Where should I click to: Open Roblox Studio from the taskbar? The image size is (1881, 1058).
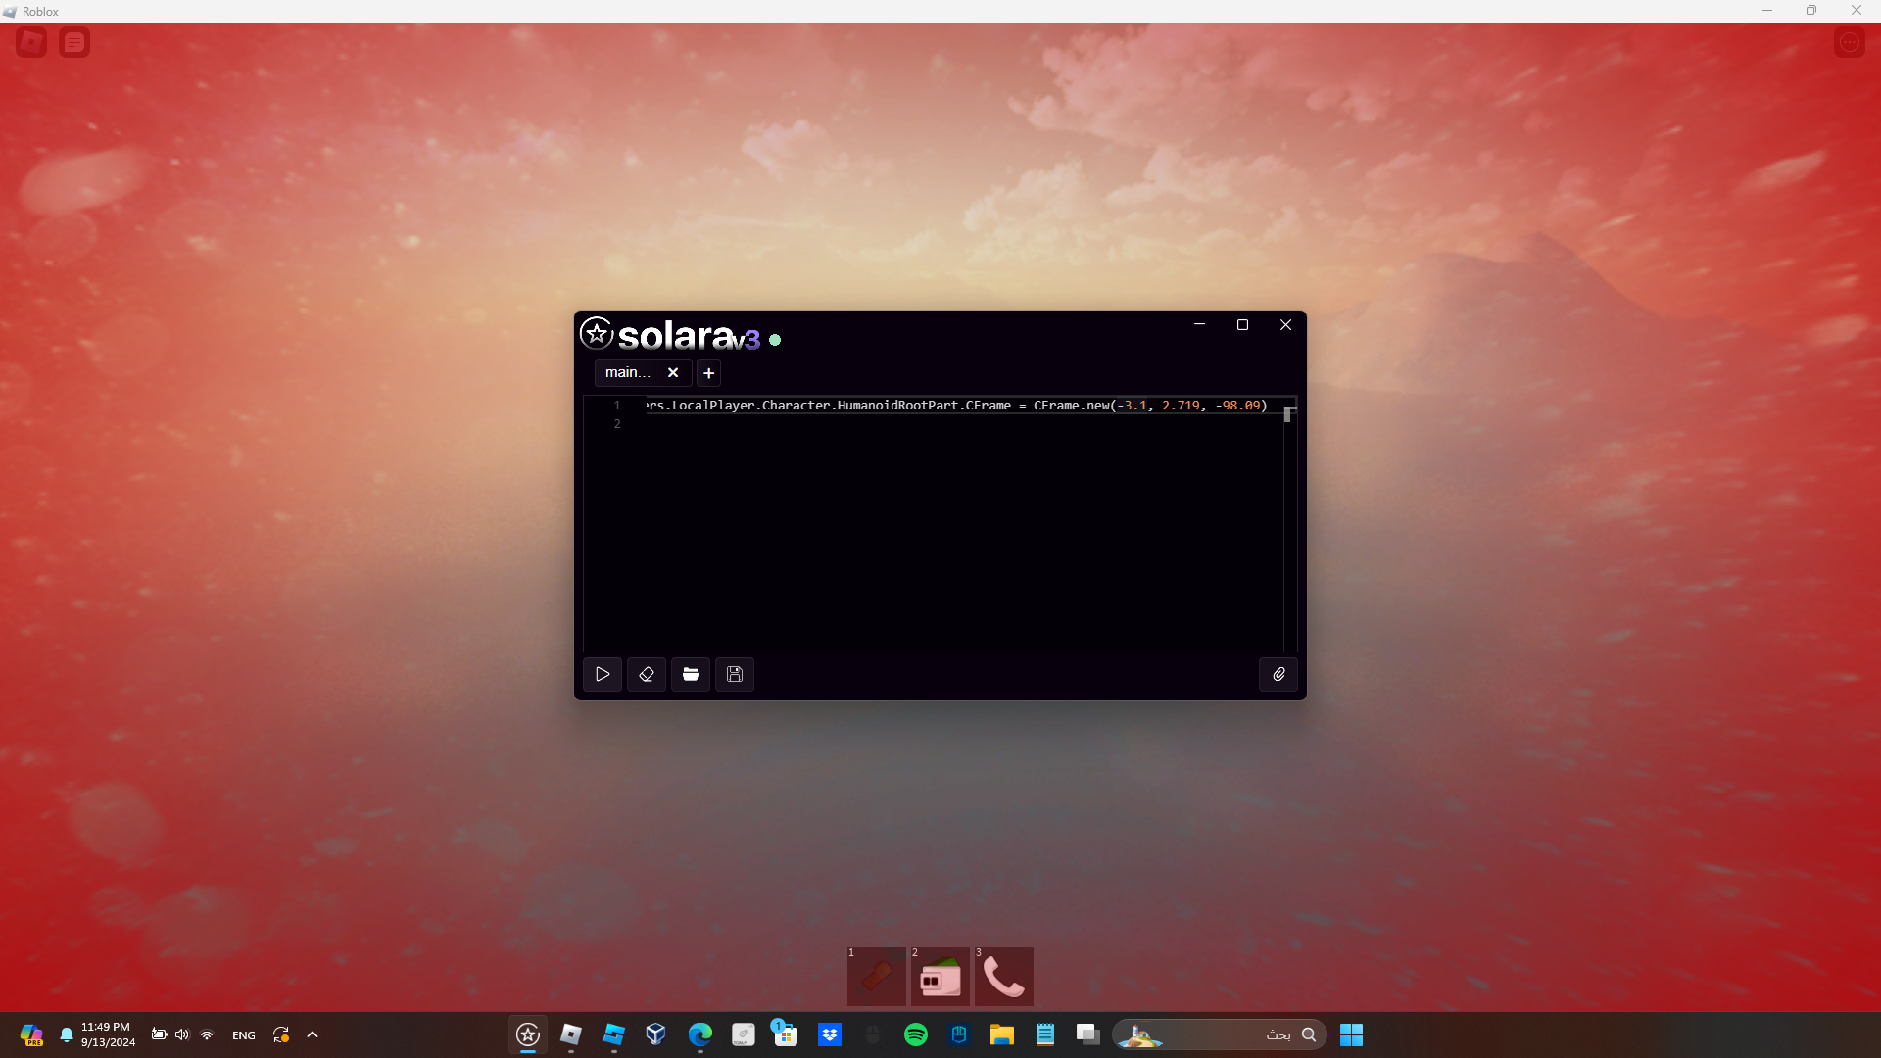coord(614,1034)
